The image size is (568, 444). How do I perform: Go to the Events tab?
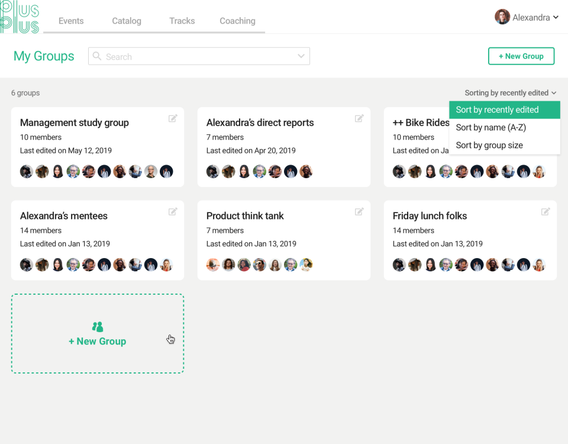(x=71, y=21)
